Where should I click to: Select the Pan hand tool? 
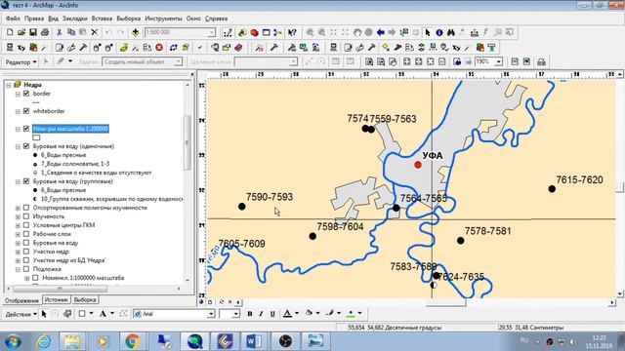pos(357,32)
